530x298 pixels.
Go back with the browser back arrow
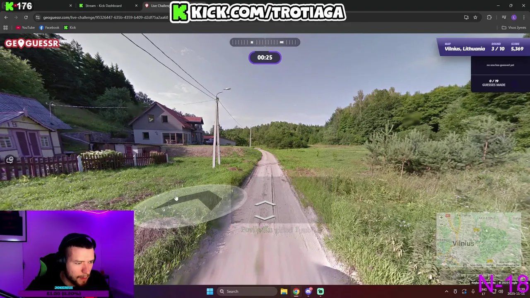[6, 17]
